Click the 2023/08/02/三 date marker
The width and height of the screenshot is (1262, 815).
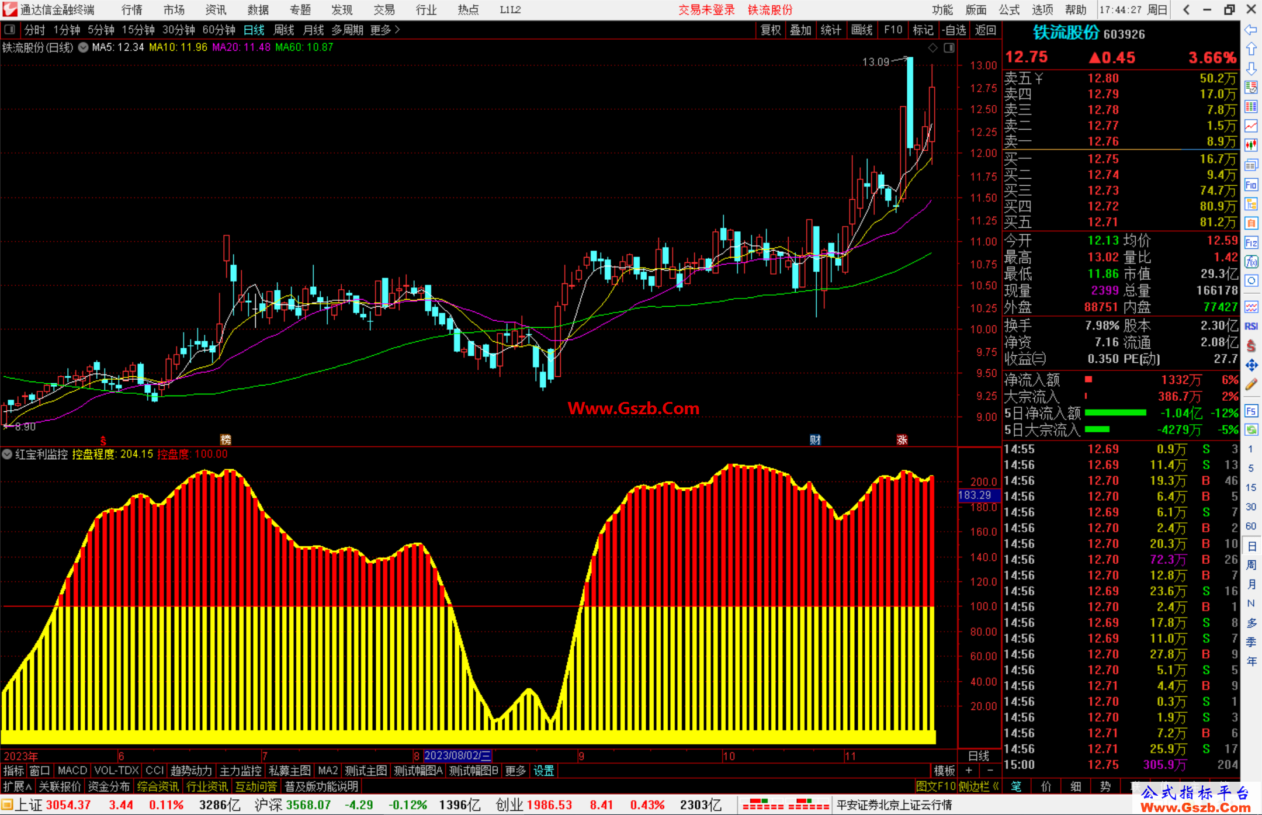(457, 755)
